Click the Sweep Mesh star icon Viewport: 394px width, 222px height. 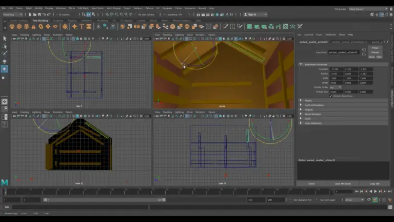pyautogui.click(x=74, y=26)
